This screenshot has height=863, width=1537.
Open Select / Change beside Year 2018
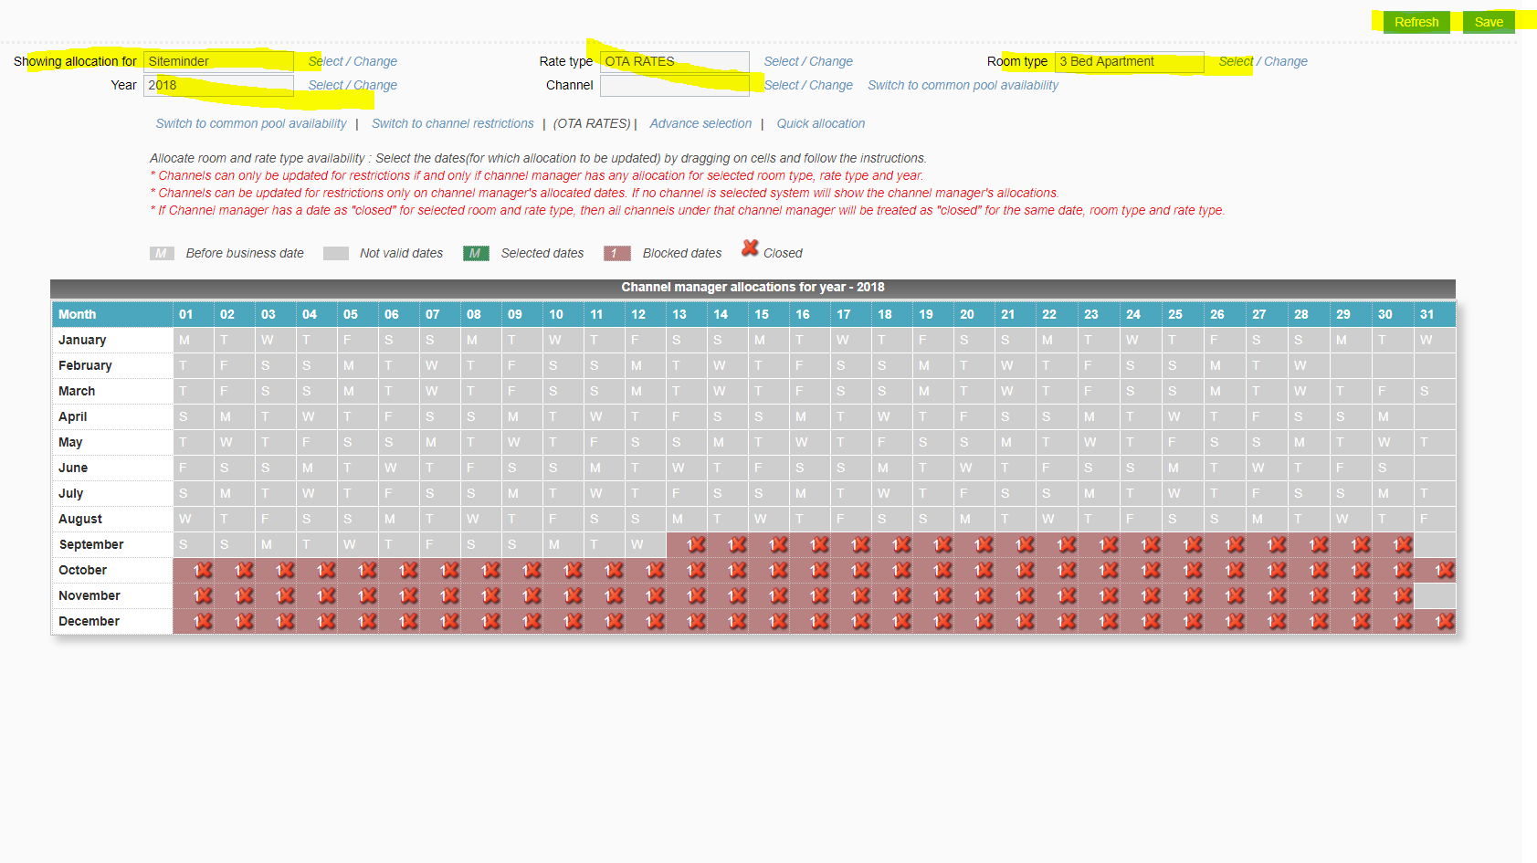coord(353,85)
